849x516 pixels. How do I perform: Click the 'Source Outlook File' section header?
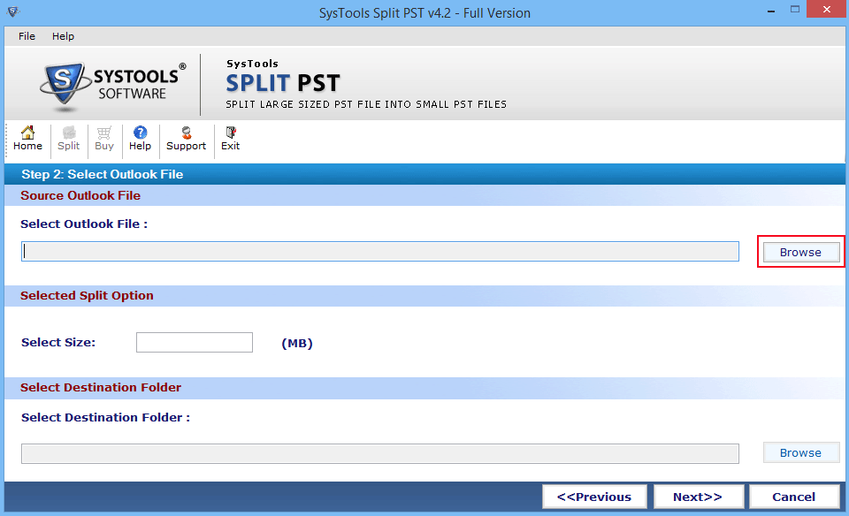[x=80, y=195]
